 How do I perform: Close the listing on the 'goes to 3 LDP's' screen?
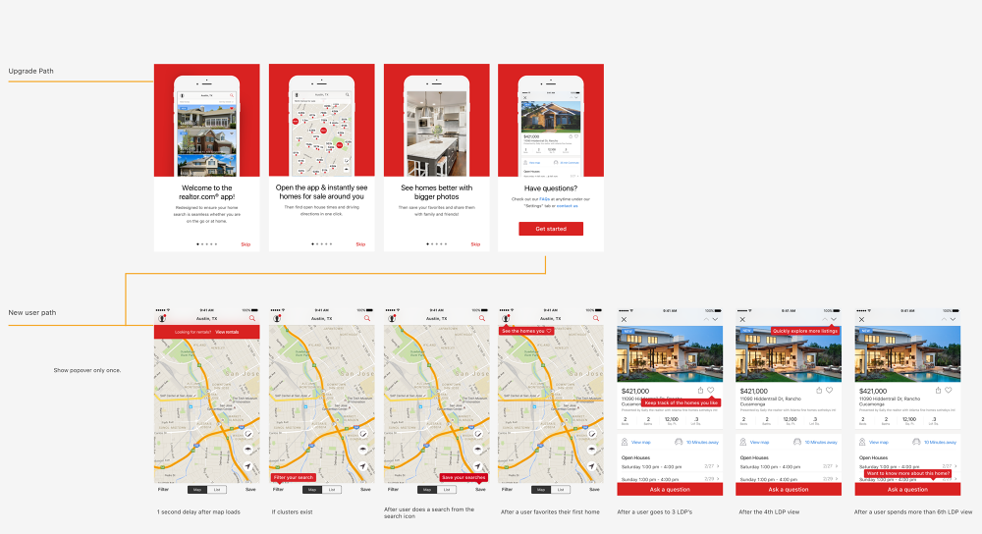[624, 319]
